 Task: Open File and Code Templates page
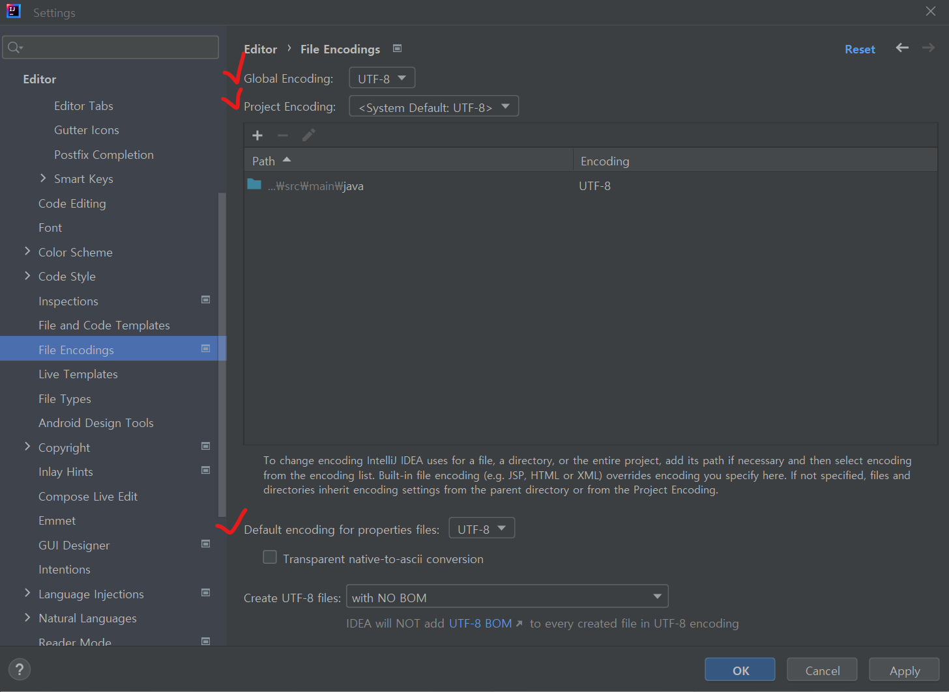[x=104, y=325]
